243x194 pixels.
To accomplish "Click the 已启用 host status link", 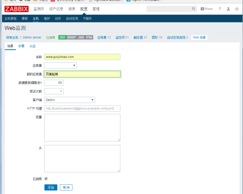I will [x=51, y=37].
